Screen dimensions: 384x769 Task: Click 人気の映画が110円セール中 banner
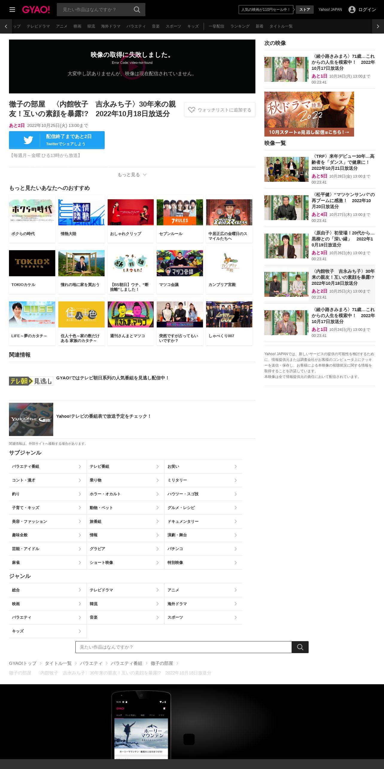pyautogui.click(x=266, y=10)
